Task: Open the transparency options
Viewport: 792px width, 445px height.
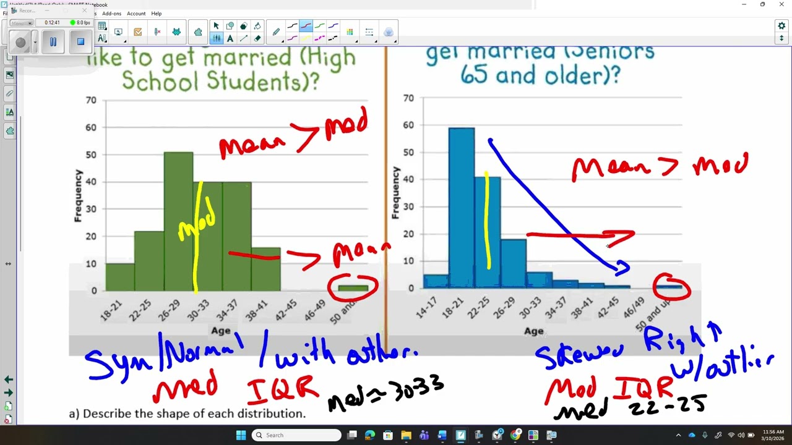Action: click(x=389, y=32)
